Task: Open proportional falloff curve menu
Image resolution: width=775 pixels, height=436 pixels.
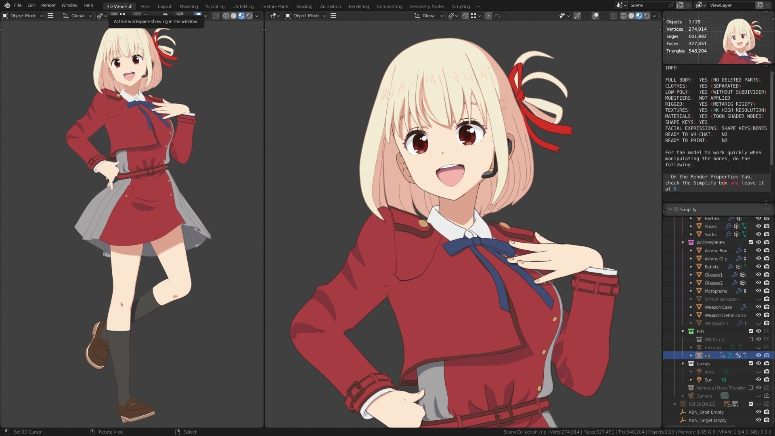Action: pos(499,16)
